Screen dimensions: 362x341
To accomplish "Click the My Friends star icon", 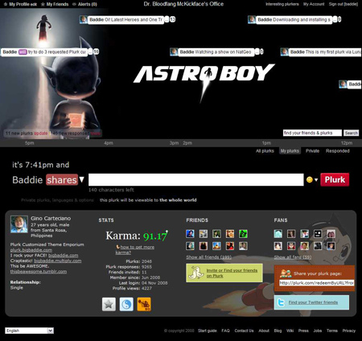I will [x=43, y=4].
